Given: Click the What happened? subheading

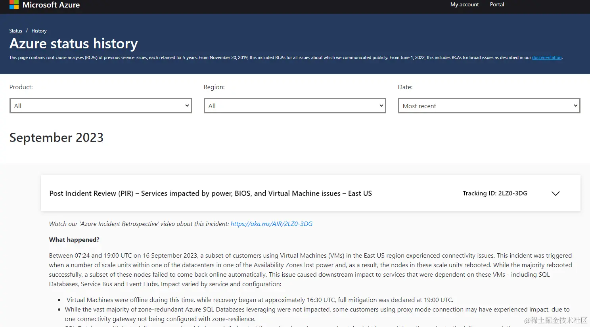Looking at the screenshot, I should click(x=74, y=240).
